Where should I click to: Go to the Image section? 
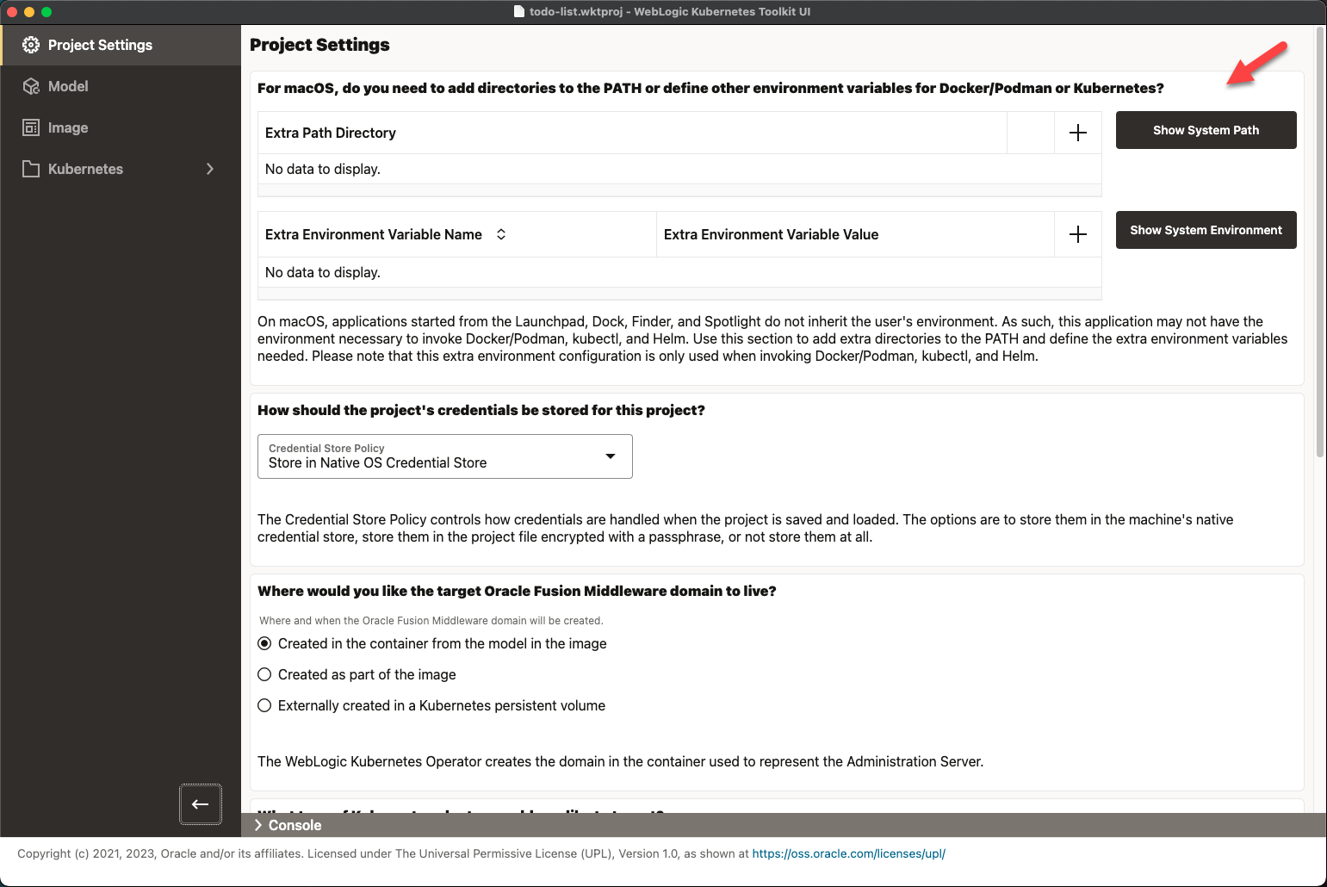[121, 127]
